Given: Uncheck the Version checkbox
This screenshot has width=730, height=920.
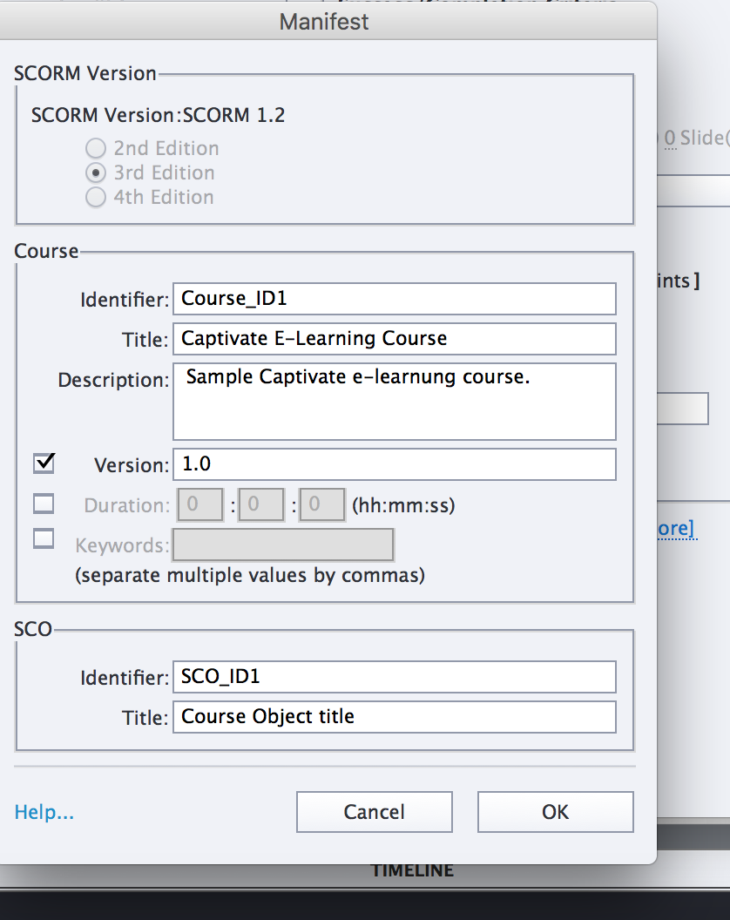Looking at the screenshot, I should [44, 462].
